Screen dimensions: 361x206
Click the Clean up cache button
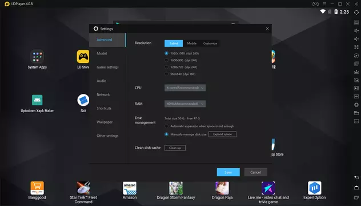[x=175, y=148]
